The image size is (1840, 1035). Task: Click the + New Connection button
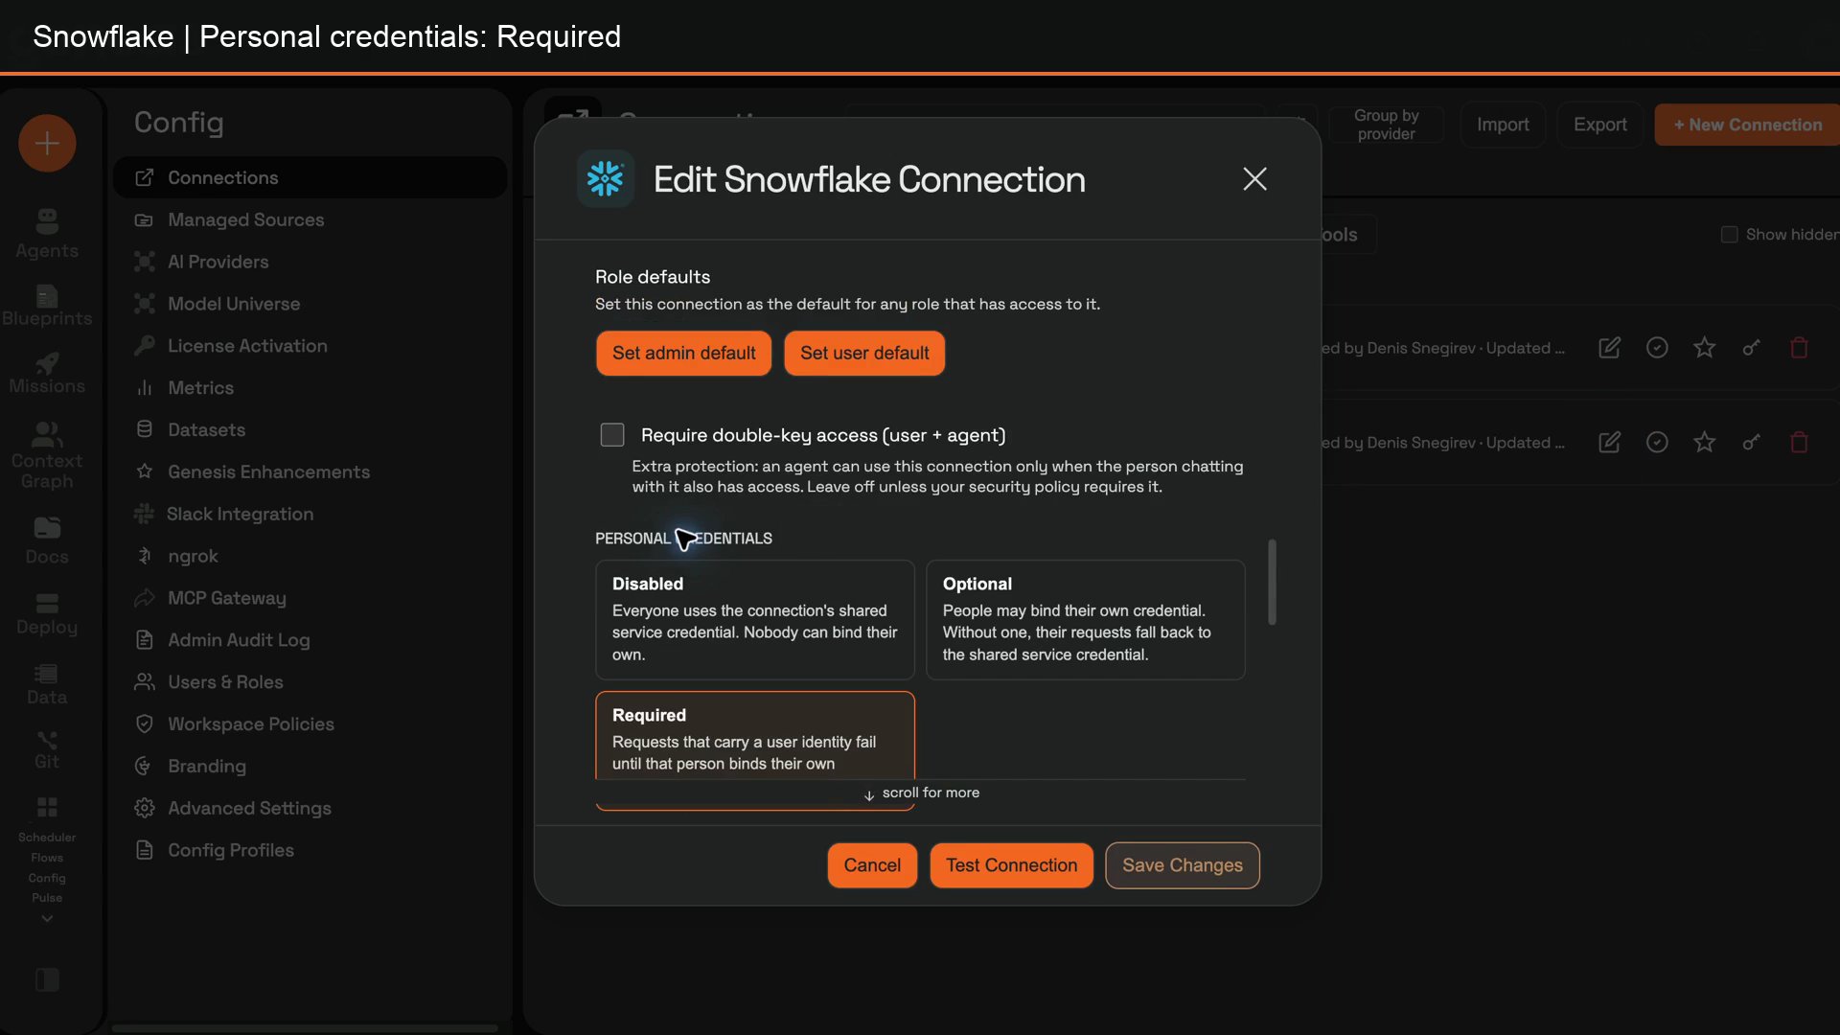tap(1747, 125)
